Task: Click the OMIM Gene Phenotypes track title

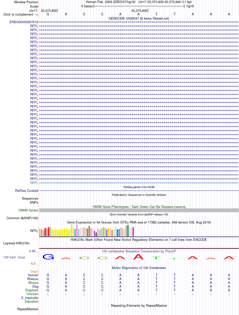Action: coord(139,207)
